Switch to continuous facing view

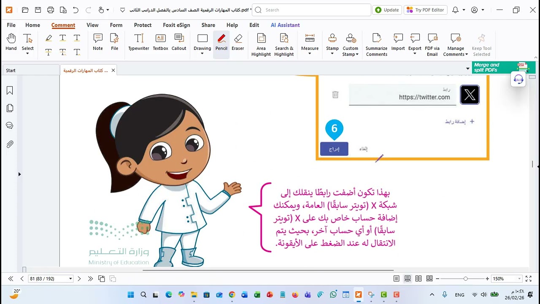[x=429, y=279]
